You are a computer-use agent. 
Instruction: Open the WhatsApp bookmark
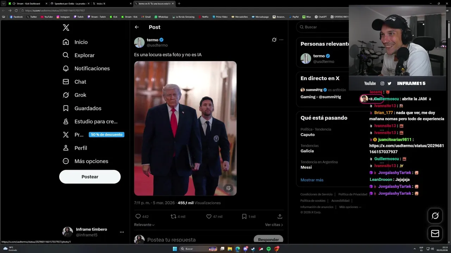(x=161, y=17)
